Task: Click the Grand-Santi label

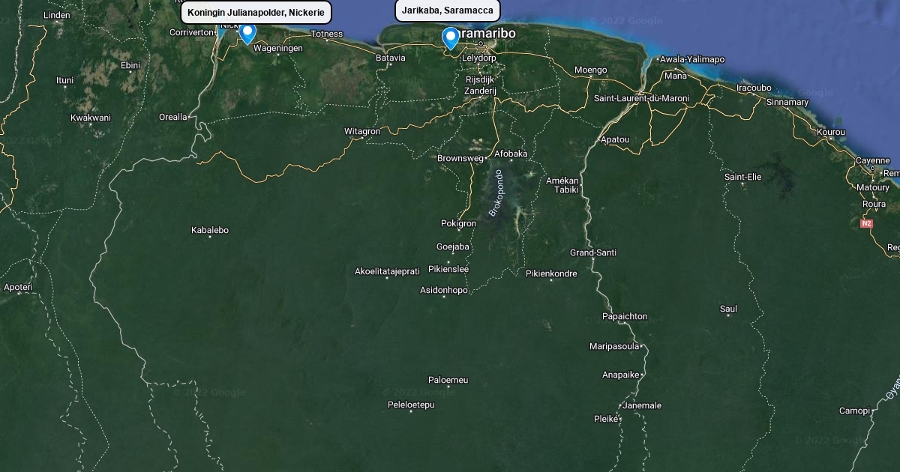Action: pos(593,252)
